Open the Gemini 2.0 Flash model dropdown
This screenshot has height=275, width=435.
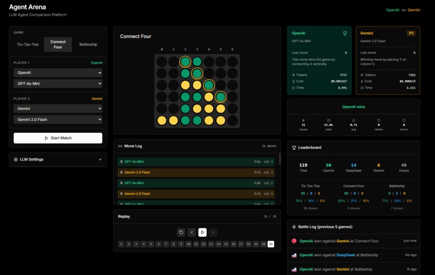[x=58, y=120]
